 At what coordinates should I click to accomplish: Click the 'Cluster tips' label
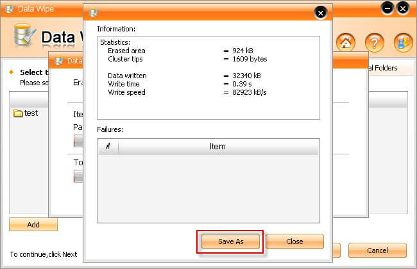point(125,59)
